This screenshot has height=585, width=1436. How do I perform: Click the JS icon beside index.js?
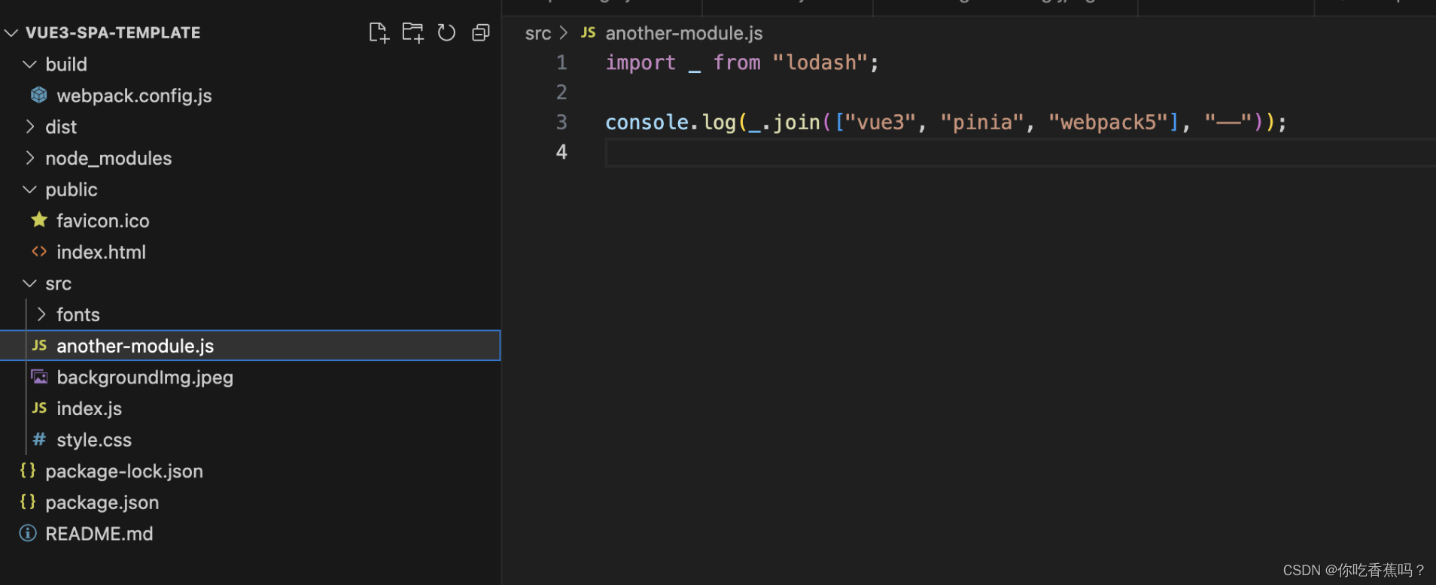(39, 408)
